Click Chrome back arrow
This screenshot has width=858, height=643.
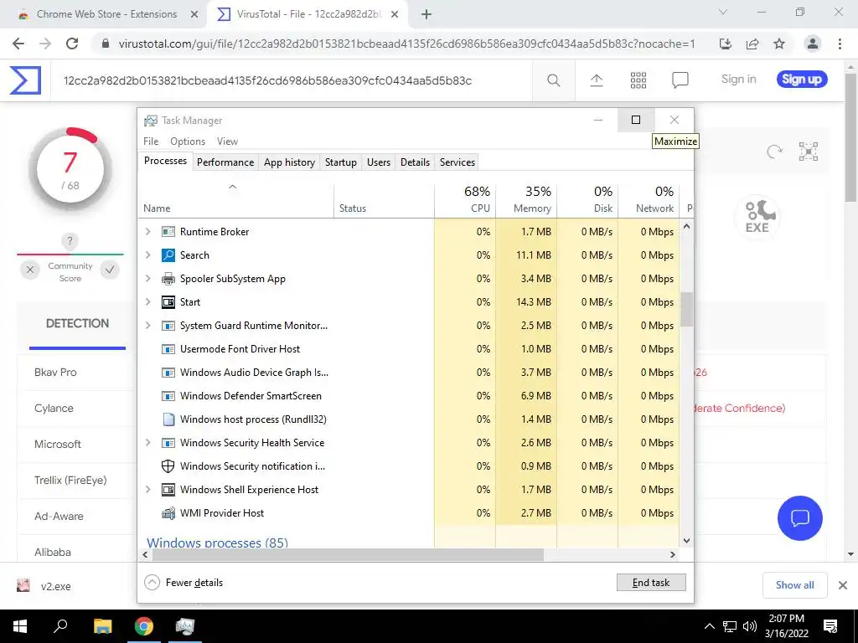click(x=18, y=44)
